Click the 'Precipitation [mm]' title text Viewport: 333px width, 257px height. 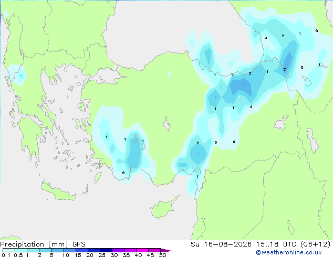pos(34,244)
